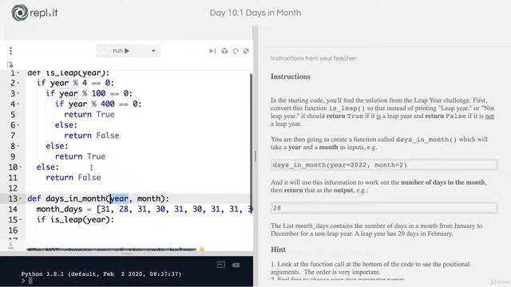The height and width of the screenshot is (287, 511).
Task: Click 'if is_leap(year):' on line 15
Action: point(75,220)
